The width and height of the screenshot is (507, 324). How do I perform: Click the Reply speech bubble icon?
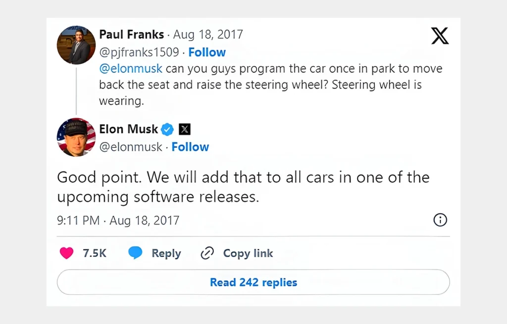point(135,253)
